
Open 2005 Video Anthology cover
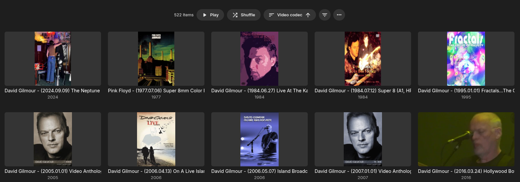click(53, 139)
